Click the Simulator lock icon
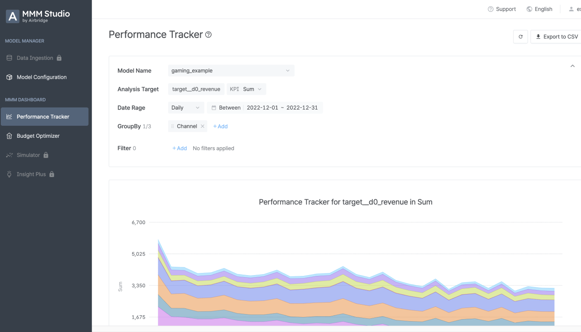The width and height of the screenshot is (581, 332). pyautogui.click(x=46, y=155)
